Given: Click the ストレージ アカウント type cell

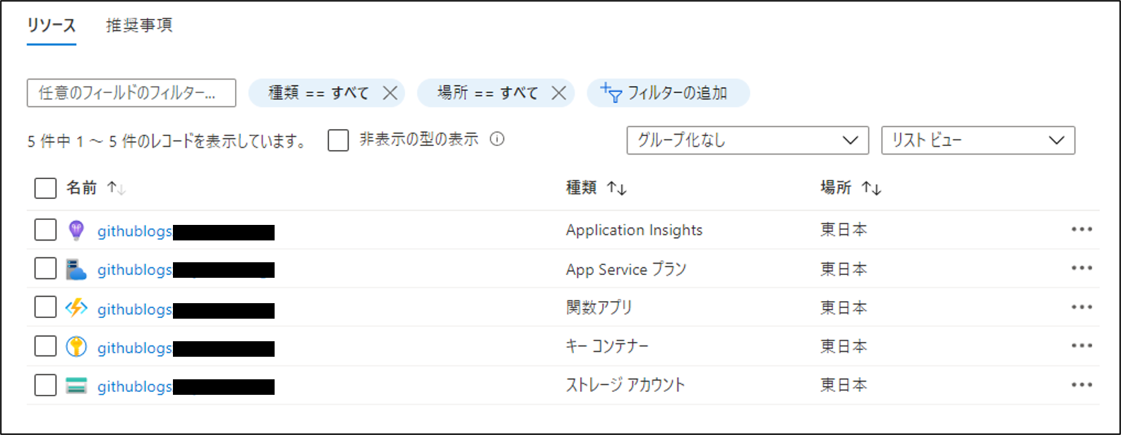Looking at the screenshot, I should coord(625,385).
